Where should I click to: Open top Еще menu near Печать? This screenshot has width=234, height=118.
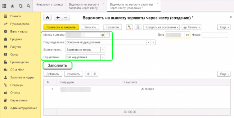pos(224,27)
